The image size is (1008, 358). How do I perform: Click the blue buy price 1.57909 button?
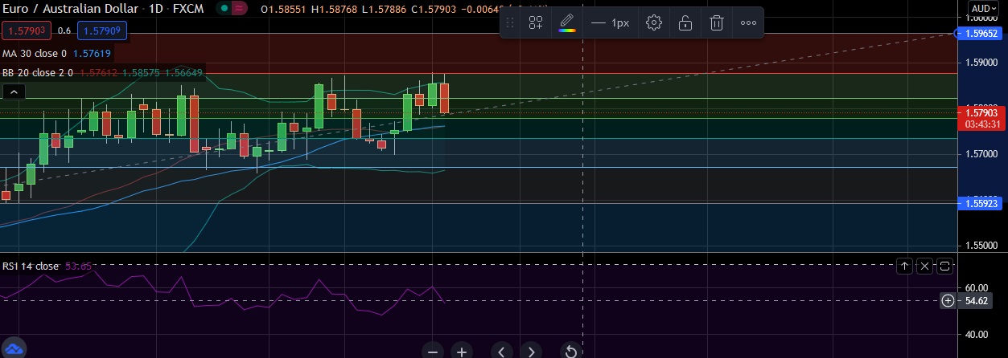click(x=102, y=31)
